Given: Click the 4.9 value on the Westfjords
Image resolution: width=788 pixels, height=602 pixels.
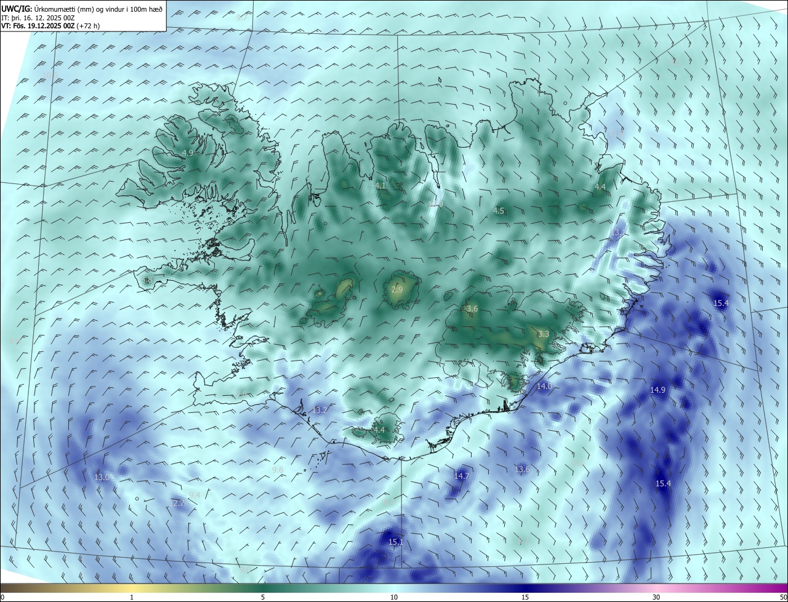Looking at the screenshot, I should click(188, 153).
